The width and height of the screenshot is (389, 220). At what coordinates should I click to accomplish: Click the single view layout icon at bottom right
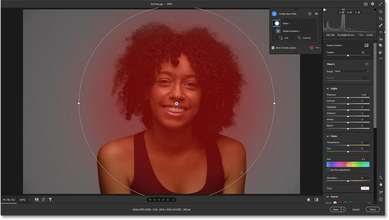[x=309, y=200]
